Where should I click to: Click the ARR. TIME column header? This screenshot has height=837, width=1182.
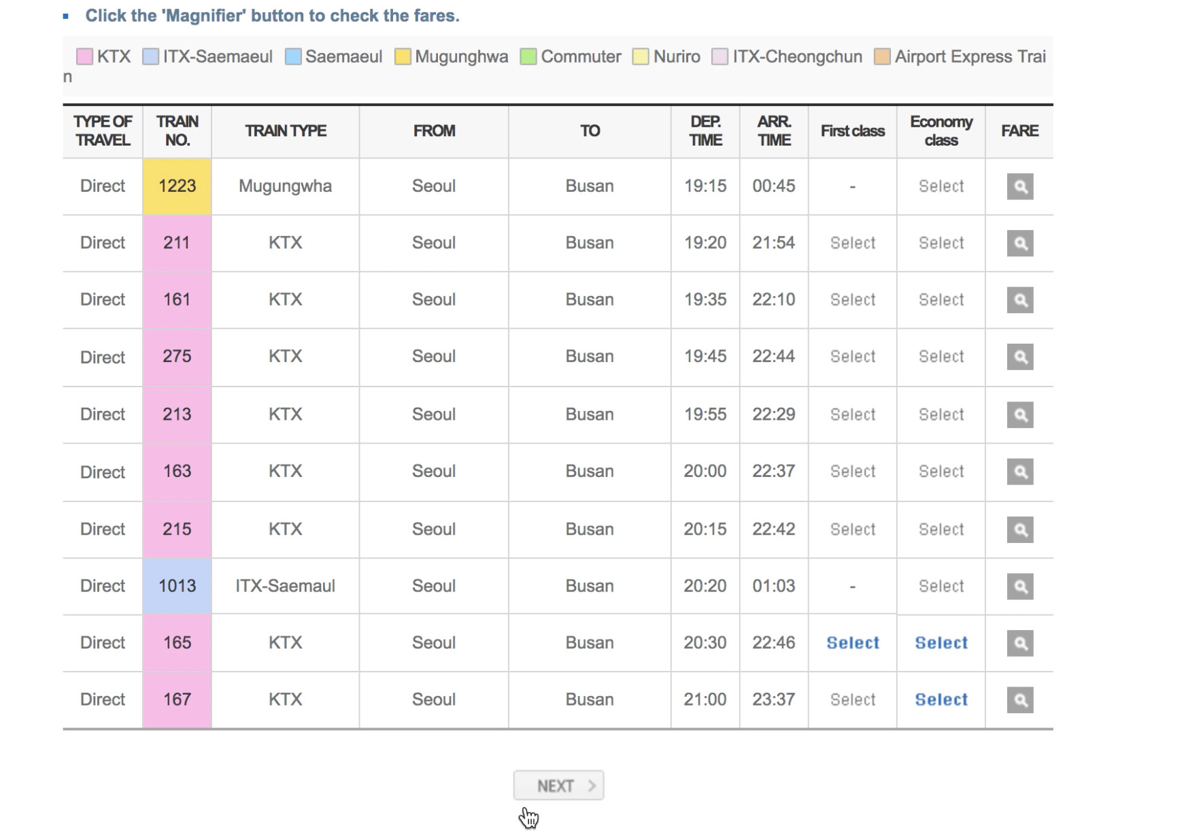(774, 131)
